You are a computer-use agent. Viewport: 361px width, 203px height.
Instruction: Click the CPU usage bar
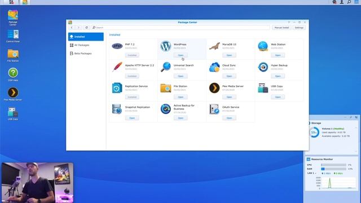point(333,165)
